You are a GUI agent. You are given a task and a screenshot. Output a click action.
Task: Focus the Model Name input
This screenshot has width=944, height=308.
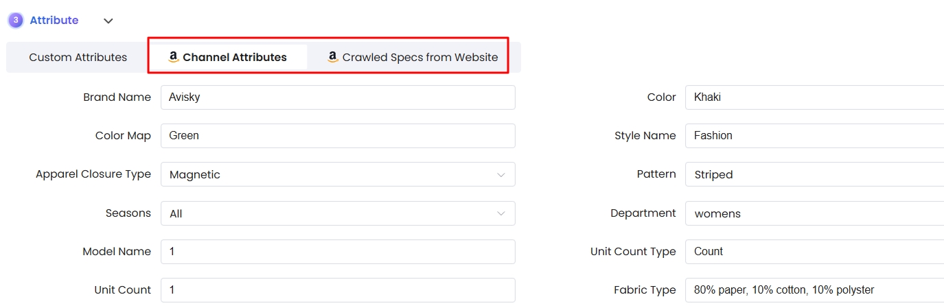click(338, 252)
